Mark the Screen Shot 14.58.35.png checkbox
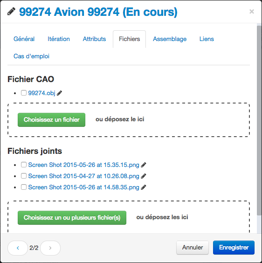This screenshot has height=263, width=262. [24, 187]
